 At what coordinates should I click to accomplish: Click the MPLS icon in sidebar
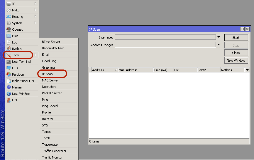pyautogui.click(x=9, y=10)
